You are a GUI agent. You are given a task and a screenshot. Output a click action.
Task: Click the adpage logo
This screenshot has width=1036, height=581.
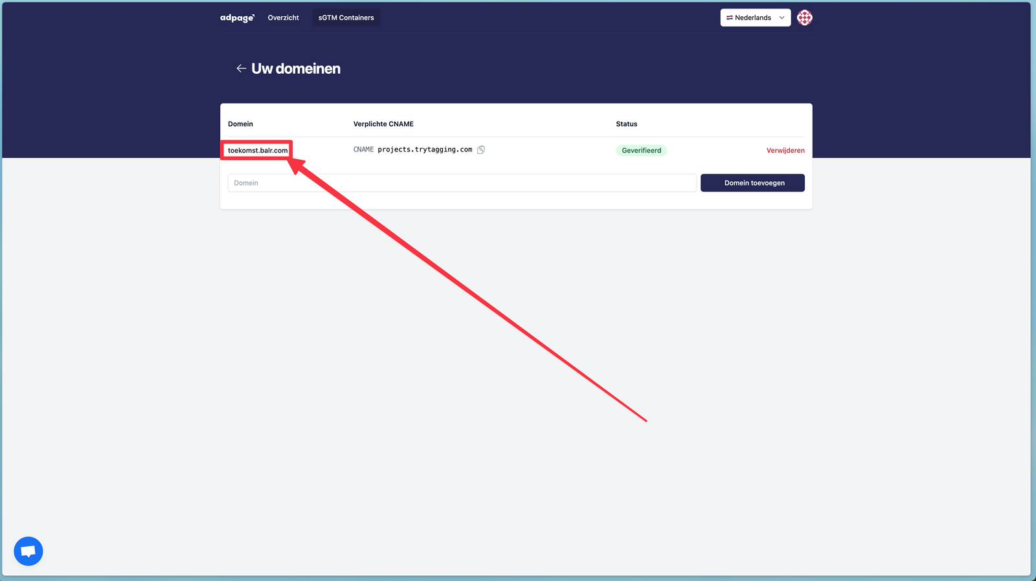(237, 18)
